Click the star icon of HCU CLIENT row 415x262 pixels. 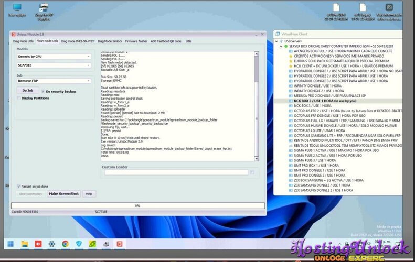pyautogui.click(x=291, y=66)
